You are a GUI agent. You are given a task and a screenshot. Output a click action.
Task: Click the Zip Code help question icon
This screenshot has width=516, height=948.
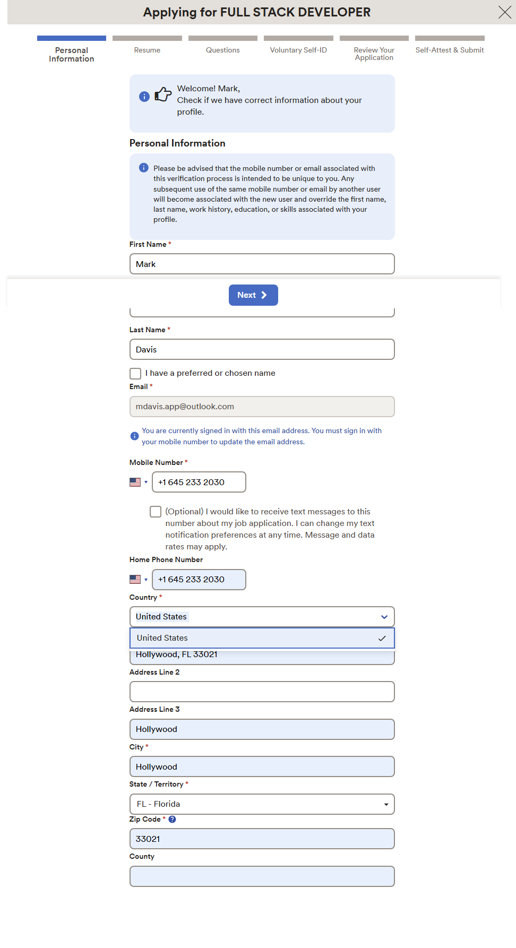tap(172, 819)
